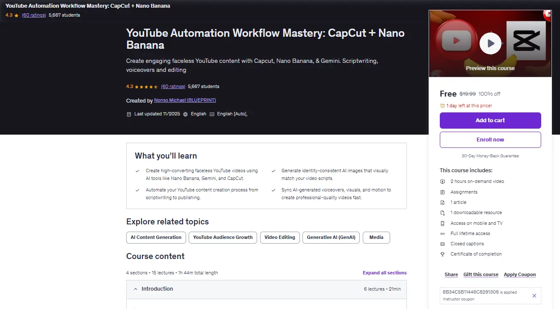Screen dimensions: 560x309
Task: Click the Assignments icon
Action: click(x=442, y=192)
